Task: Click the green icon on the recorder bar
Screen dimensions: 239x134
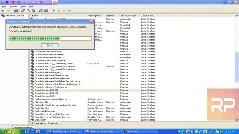Action: pyautogui.click(x=19, y=2)
